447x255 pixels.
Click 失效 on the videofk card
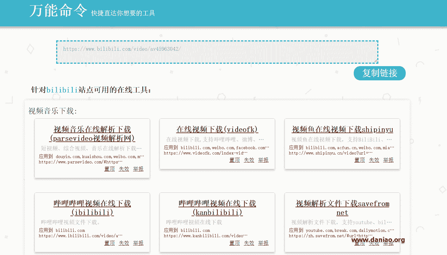[249, 160]
